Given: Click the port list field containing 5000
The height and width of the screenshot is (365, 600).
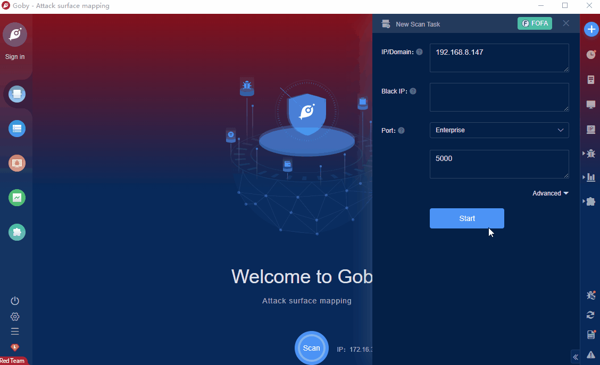Looking at the screenshot, I should point(499,164).
